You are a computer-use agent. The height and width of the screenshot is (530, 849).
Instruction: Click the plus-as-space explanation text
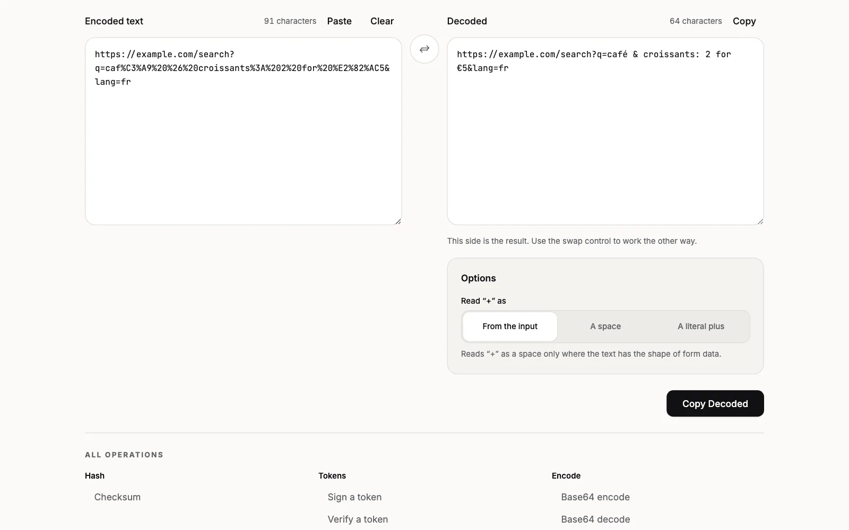click(x=591, y=354)
